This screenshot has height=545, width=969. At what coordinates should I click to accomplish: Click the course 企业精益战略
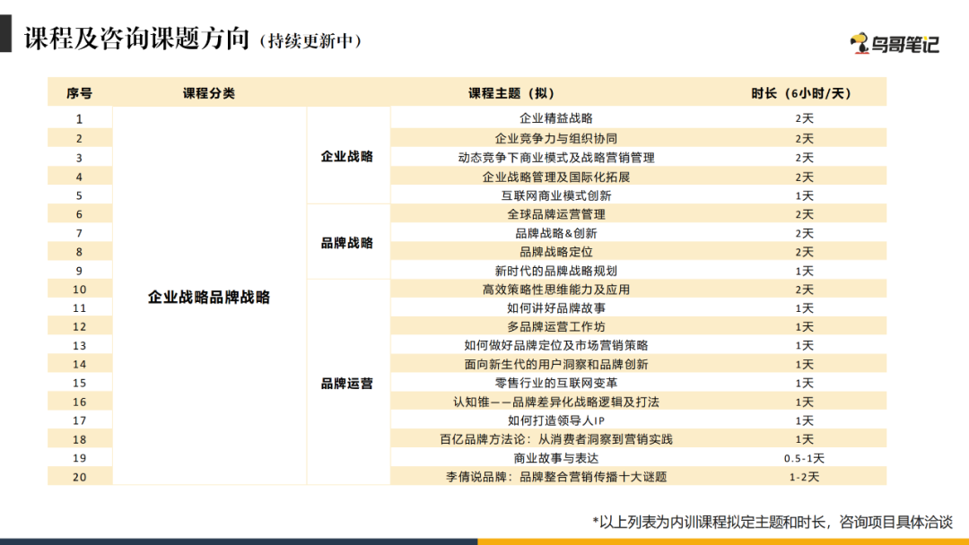pos(556,118)
